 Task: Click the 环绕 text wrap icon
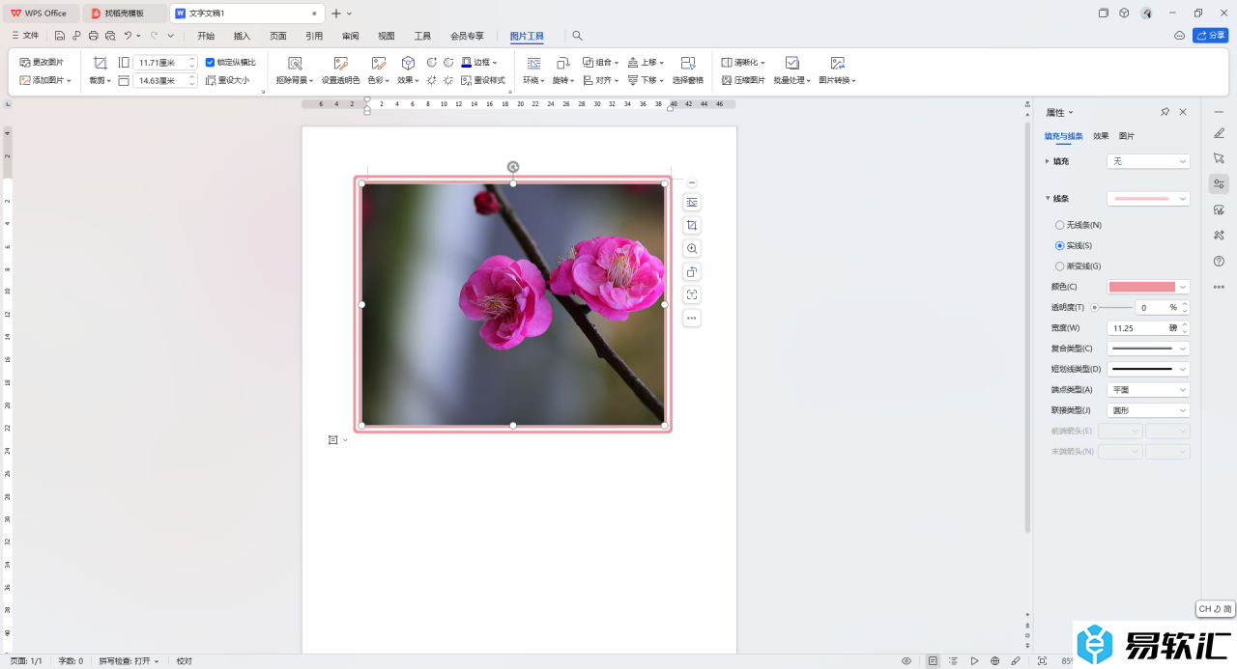(x=533, y=63)
